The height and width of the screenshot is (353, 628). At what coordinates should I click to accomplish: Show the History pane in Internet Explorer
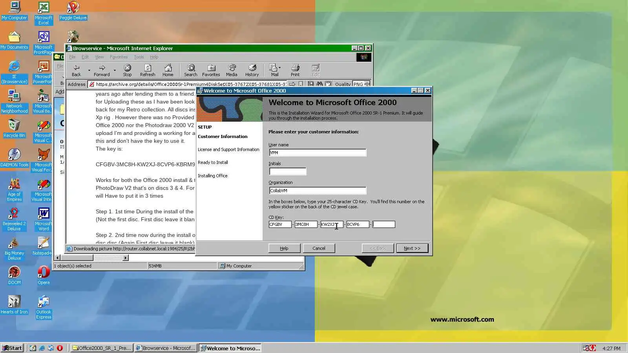(x=252, y=70)
